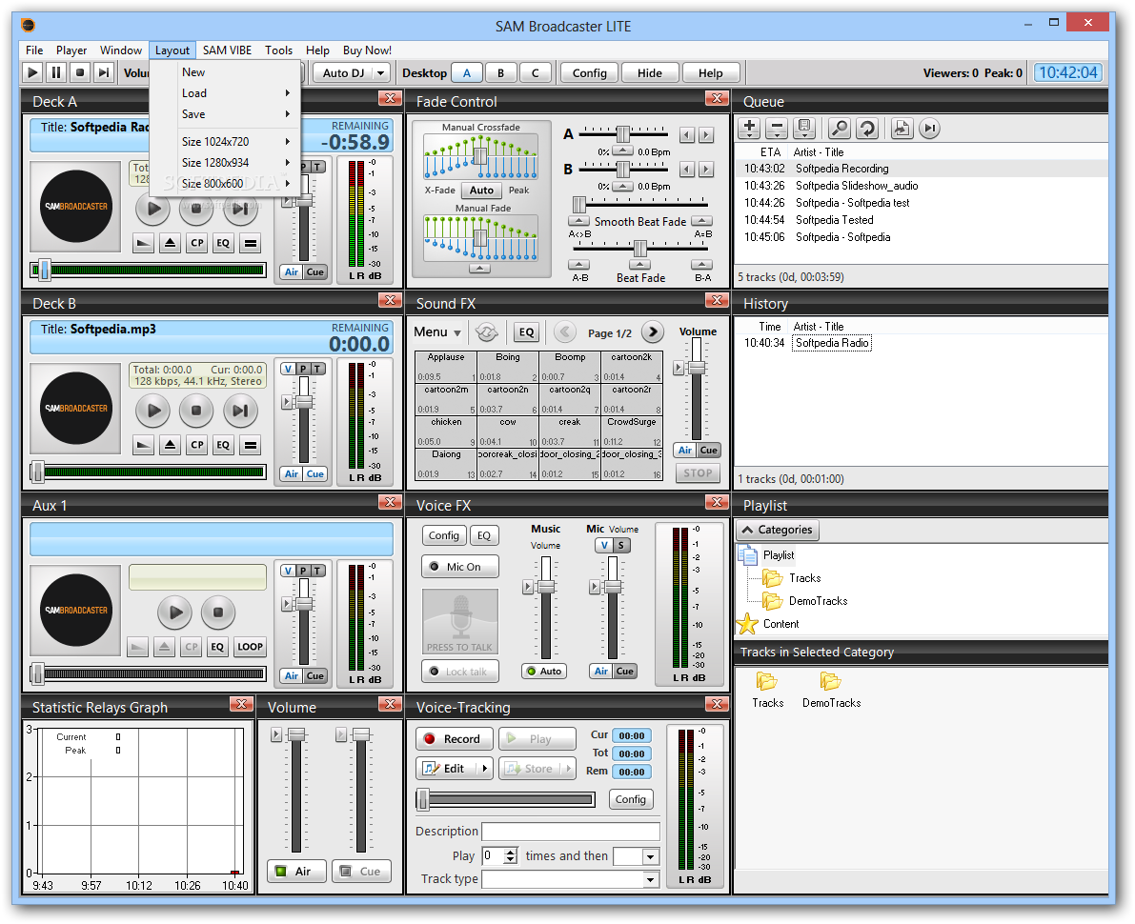Screen dimensions: 1135x924
Task: Stop the Aux 1 deck
Action: click(218, 613)
